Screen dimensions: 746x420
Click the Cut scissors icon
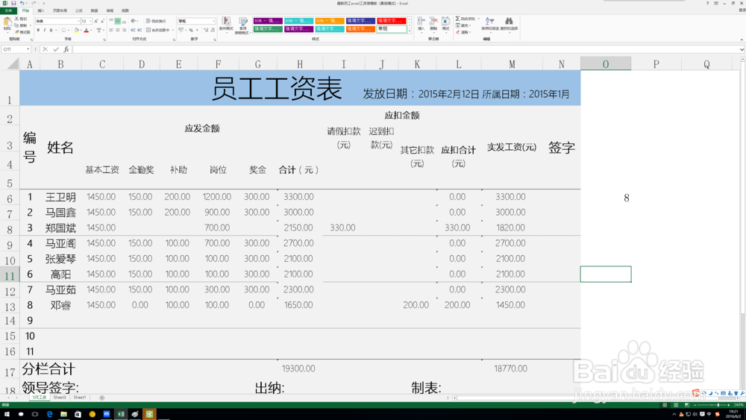pos(16,19)
